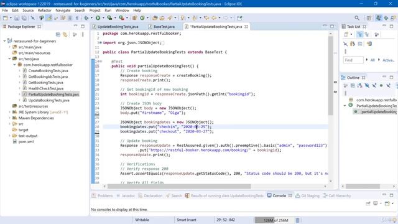Click the Debug perspective icon
This screenshot has width=398, height=224.
click(386, 18)
